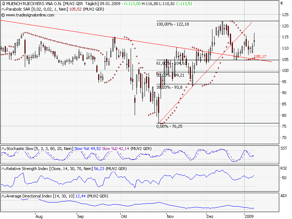
Task: Click the Slow %K 49,52 value
Action: tap(88, 149)
